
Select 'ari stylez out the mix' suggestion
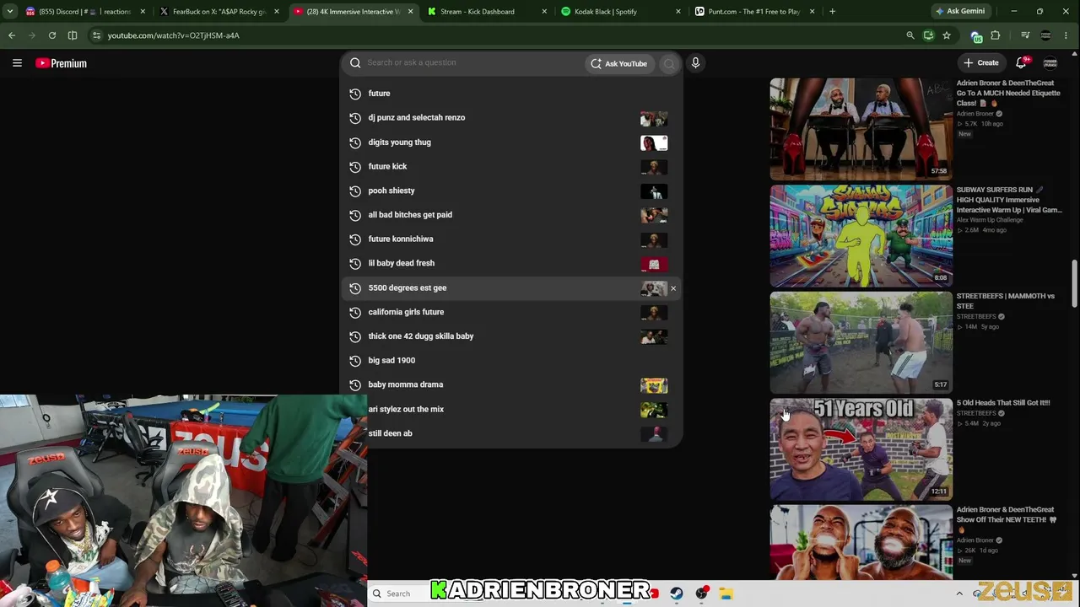510,410
